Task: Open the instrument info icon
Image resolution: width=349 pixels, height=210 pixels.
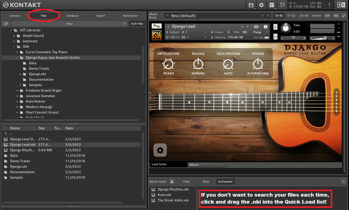Action: click(265, 27)
